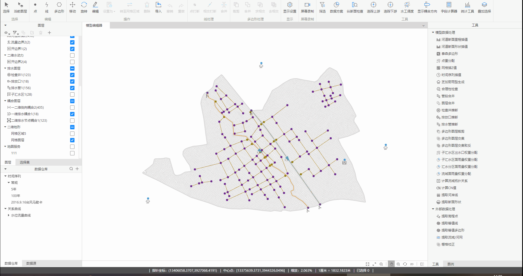Collapse 模型数据处理 tool group

[433, 32]
